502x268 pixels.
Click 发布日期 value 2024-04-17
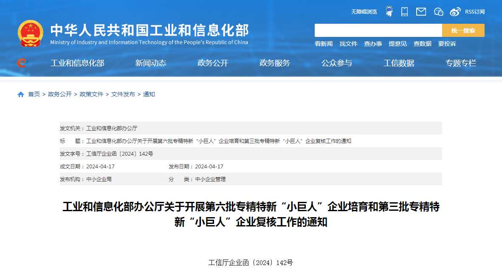pos(209,167)
